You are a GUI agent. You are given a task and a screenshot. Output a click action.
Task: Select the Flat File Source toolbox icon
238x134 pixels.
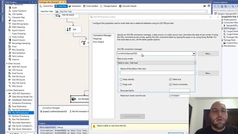pyautogui.click(x=10, y=76)
